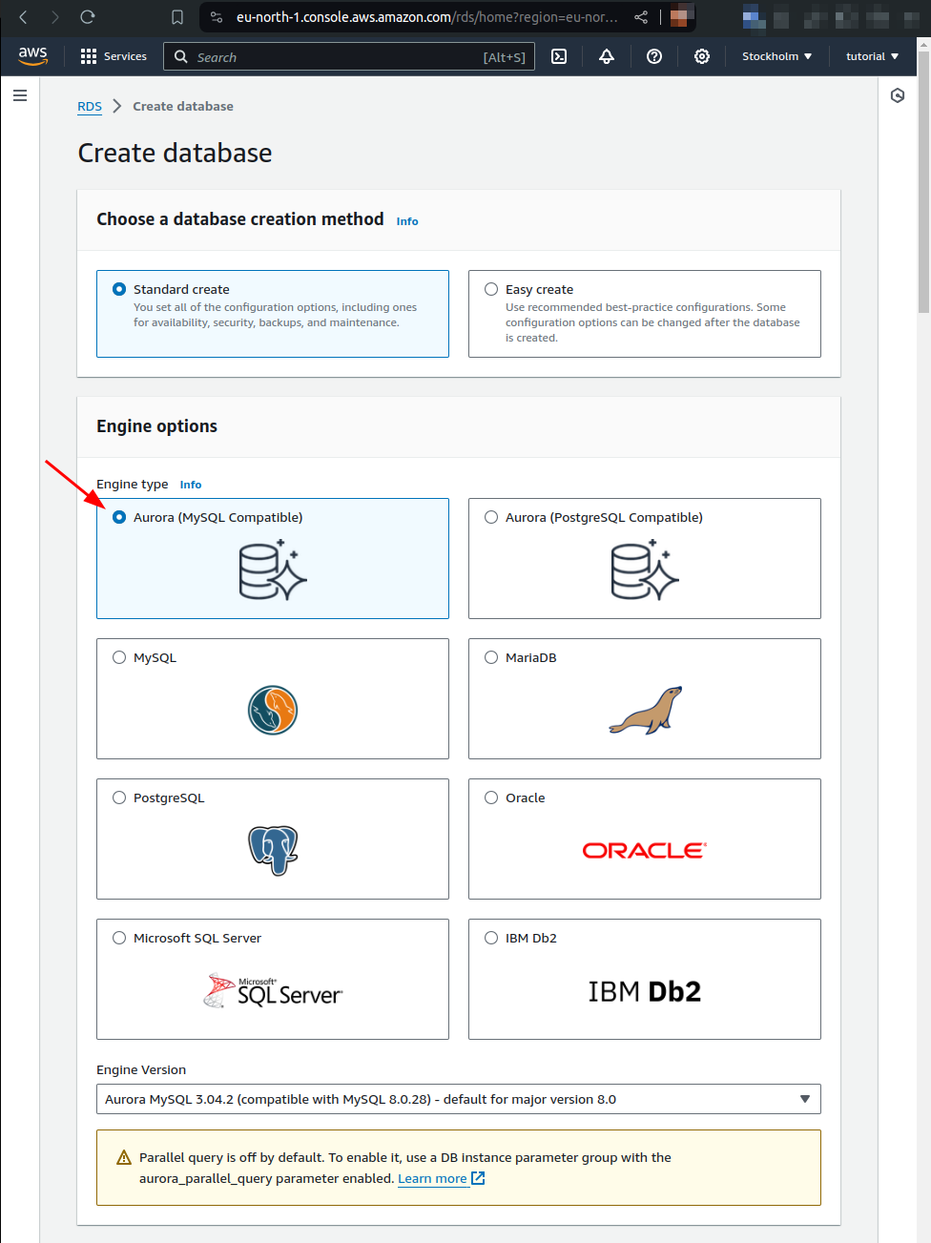Choose Aurora (MySQL Compatible) engine
Viewport: 931px width, 1243px height.
pyautogui.click(x=119, y=517)
